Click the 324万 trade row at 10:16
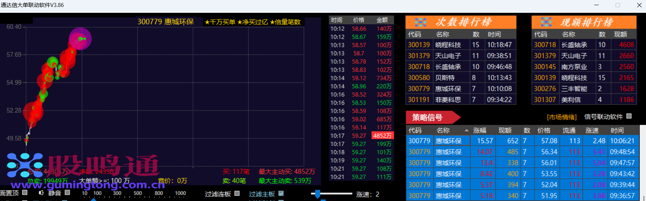Screen dimensions: 646x201 [x=361, y=94]
